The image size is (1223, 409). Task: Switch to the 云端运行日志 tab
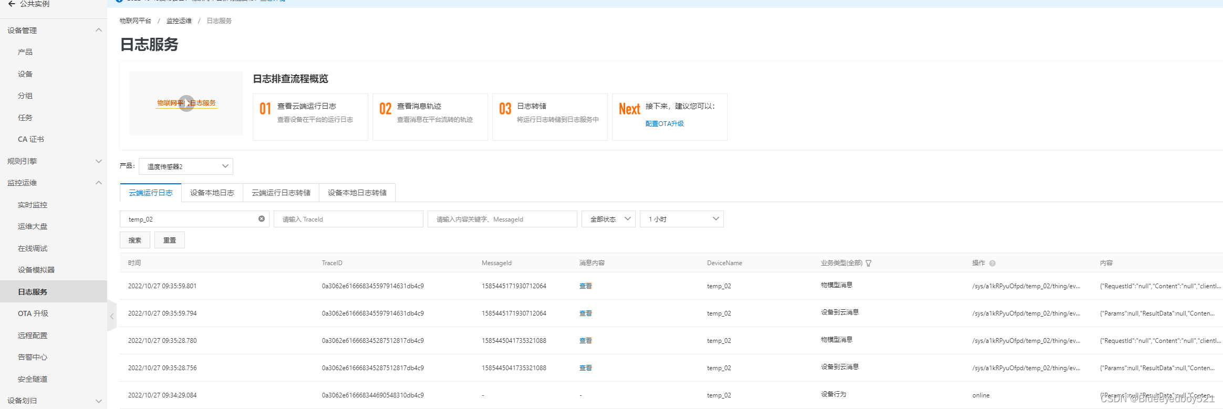[x=151, y=193]
